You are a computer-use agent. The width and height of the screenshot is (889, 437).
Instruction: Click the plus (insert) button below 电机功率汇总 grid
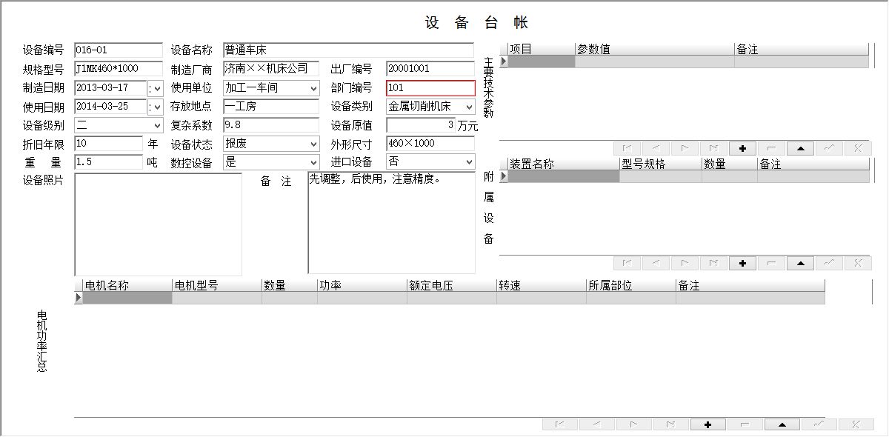pos(708,424)
